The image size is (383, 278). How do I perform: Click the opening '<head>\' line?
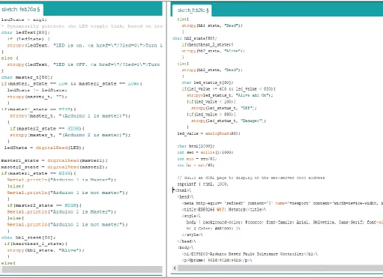click(x=186, y=197)
